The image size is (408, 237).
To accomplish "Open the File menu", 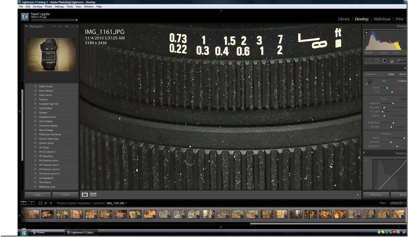I will coord(21,7).
